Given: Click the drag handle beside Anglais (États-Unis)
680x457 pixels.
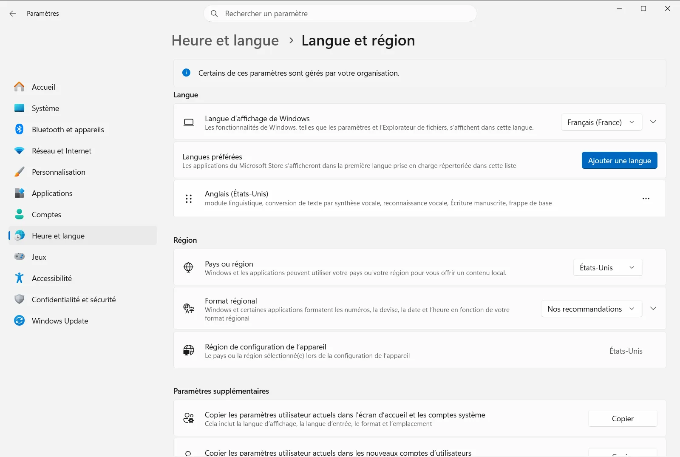Looking at the screenshot, I should pos(189,199).
